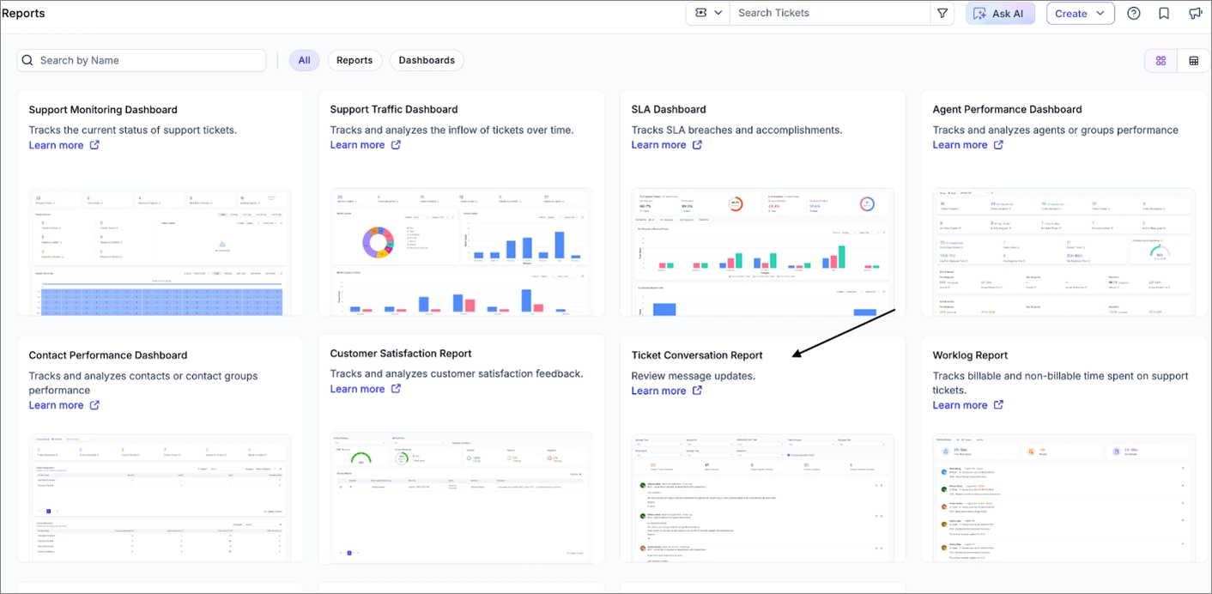
Task: Click the Search by Name field
Action: (x=142, y=60)
